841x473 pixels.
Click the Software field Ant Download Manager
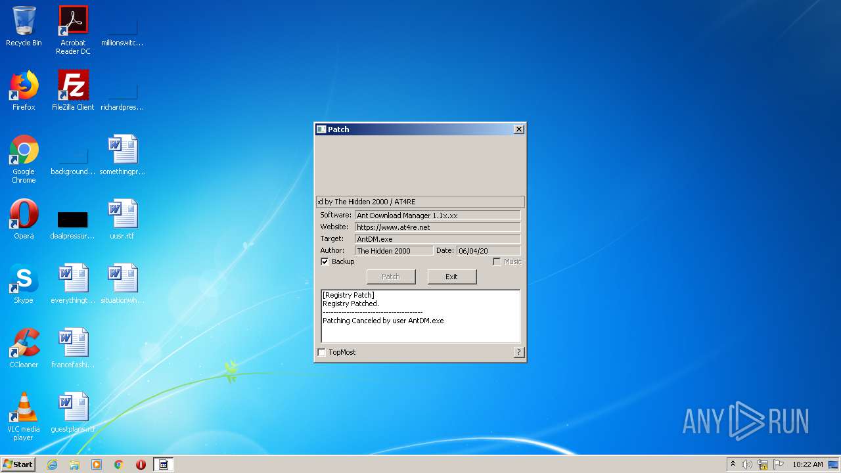point(438,215)
